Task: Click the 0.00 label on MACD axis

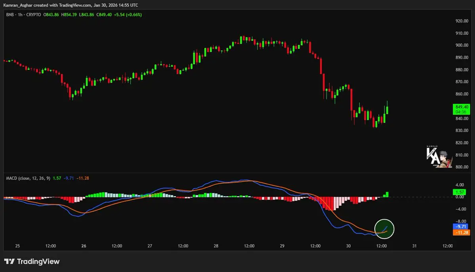Action: 460,197
